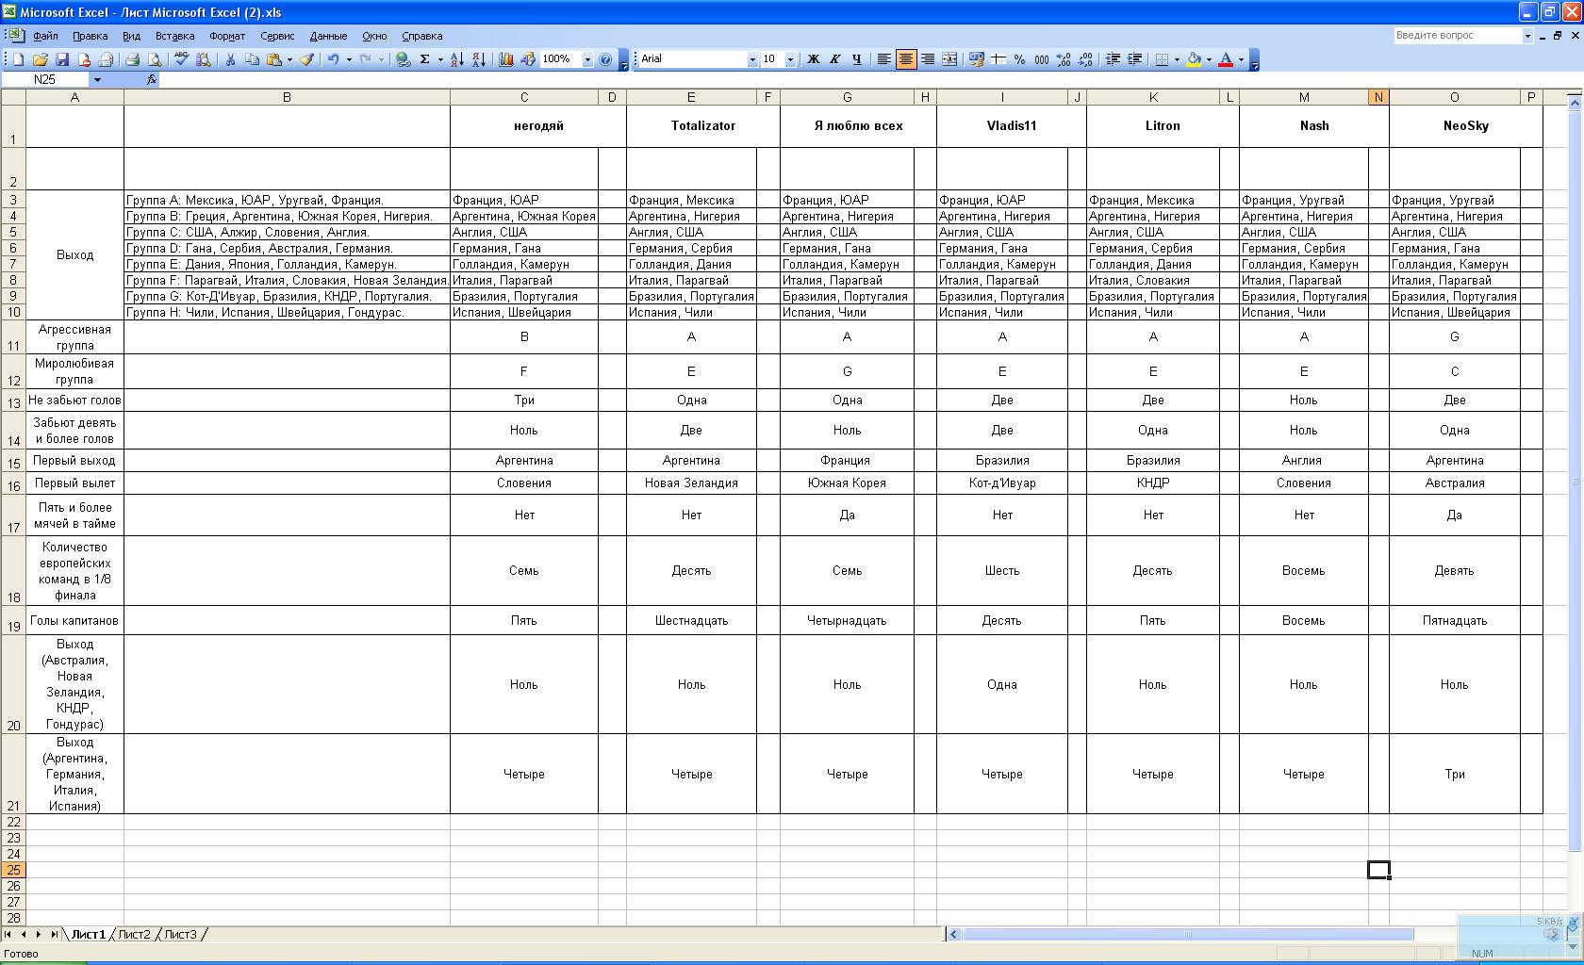
Task: Open Fill Color dropdown arrow
Action: click(x=1209, y=59)
